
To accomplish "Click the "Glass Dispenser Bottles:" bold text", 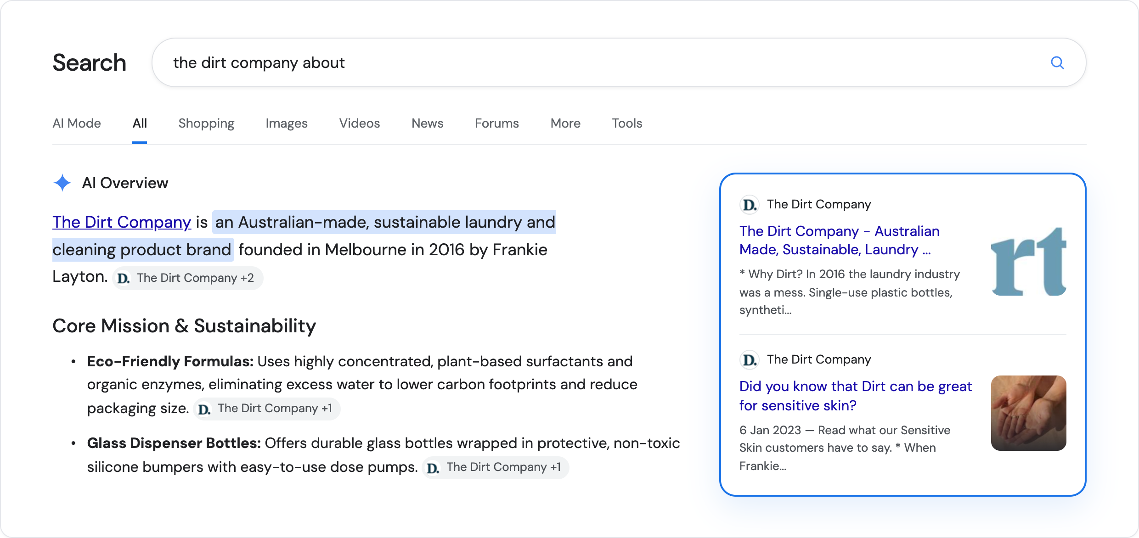I will [x=174, y=443].
